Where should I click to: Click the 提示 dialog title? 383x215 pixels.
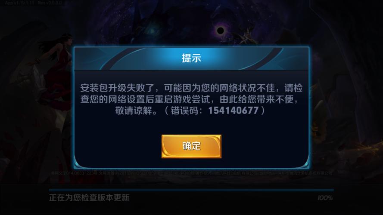pyautogui.click(x=191, y=58)
